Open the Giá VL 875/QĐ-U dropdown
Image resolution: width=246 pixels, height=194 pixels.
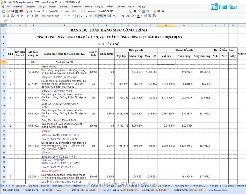130,190
